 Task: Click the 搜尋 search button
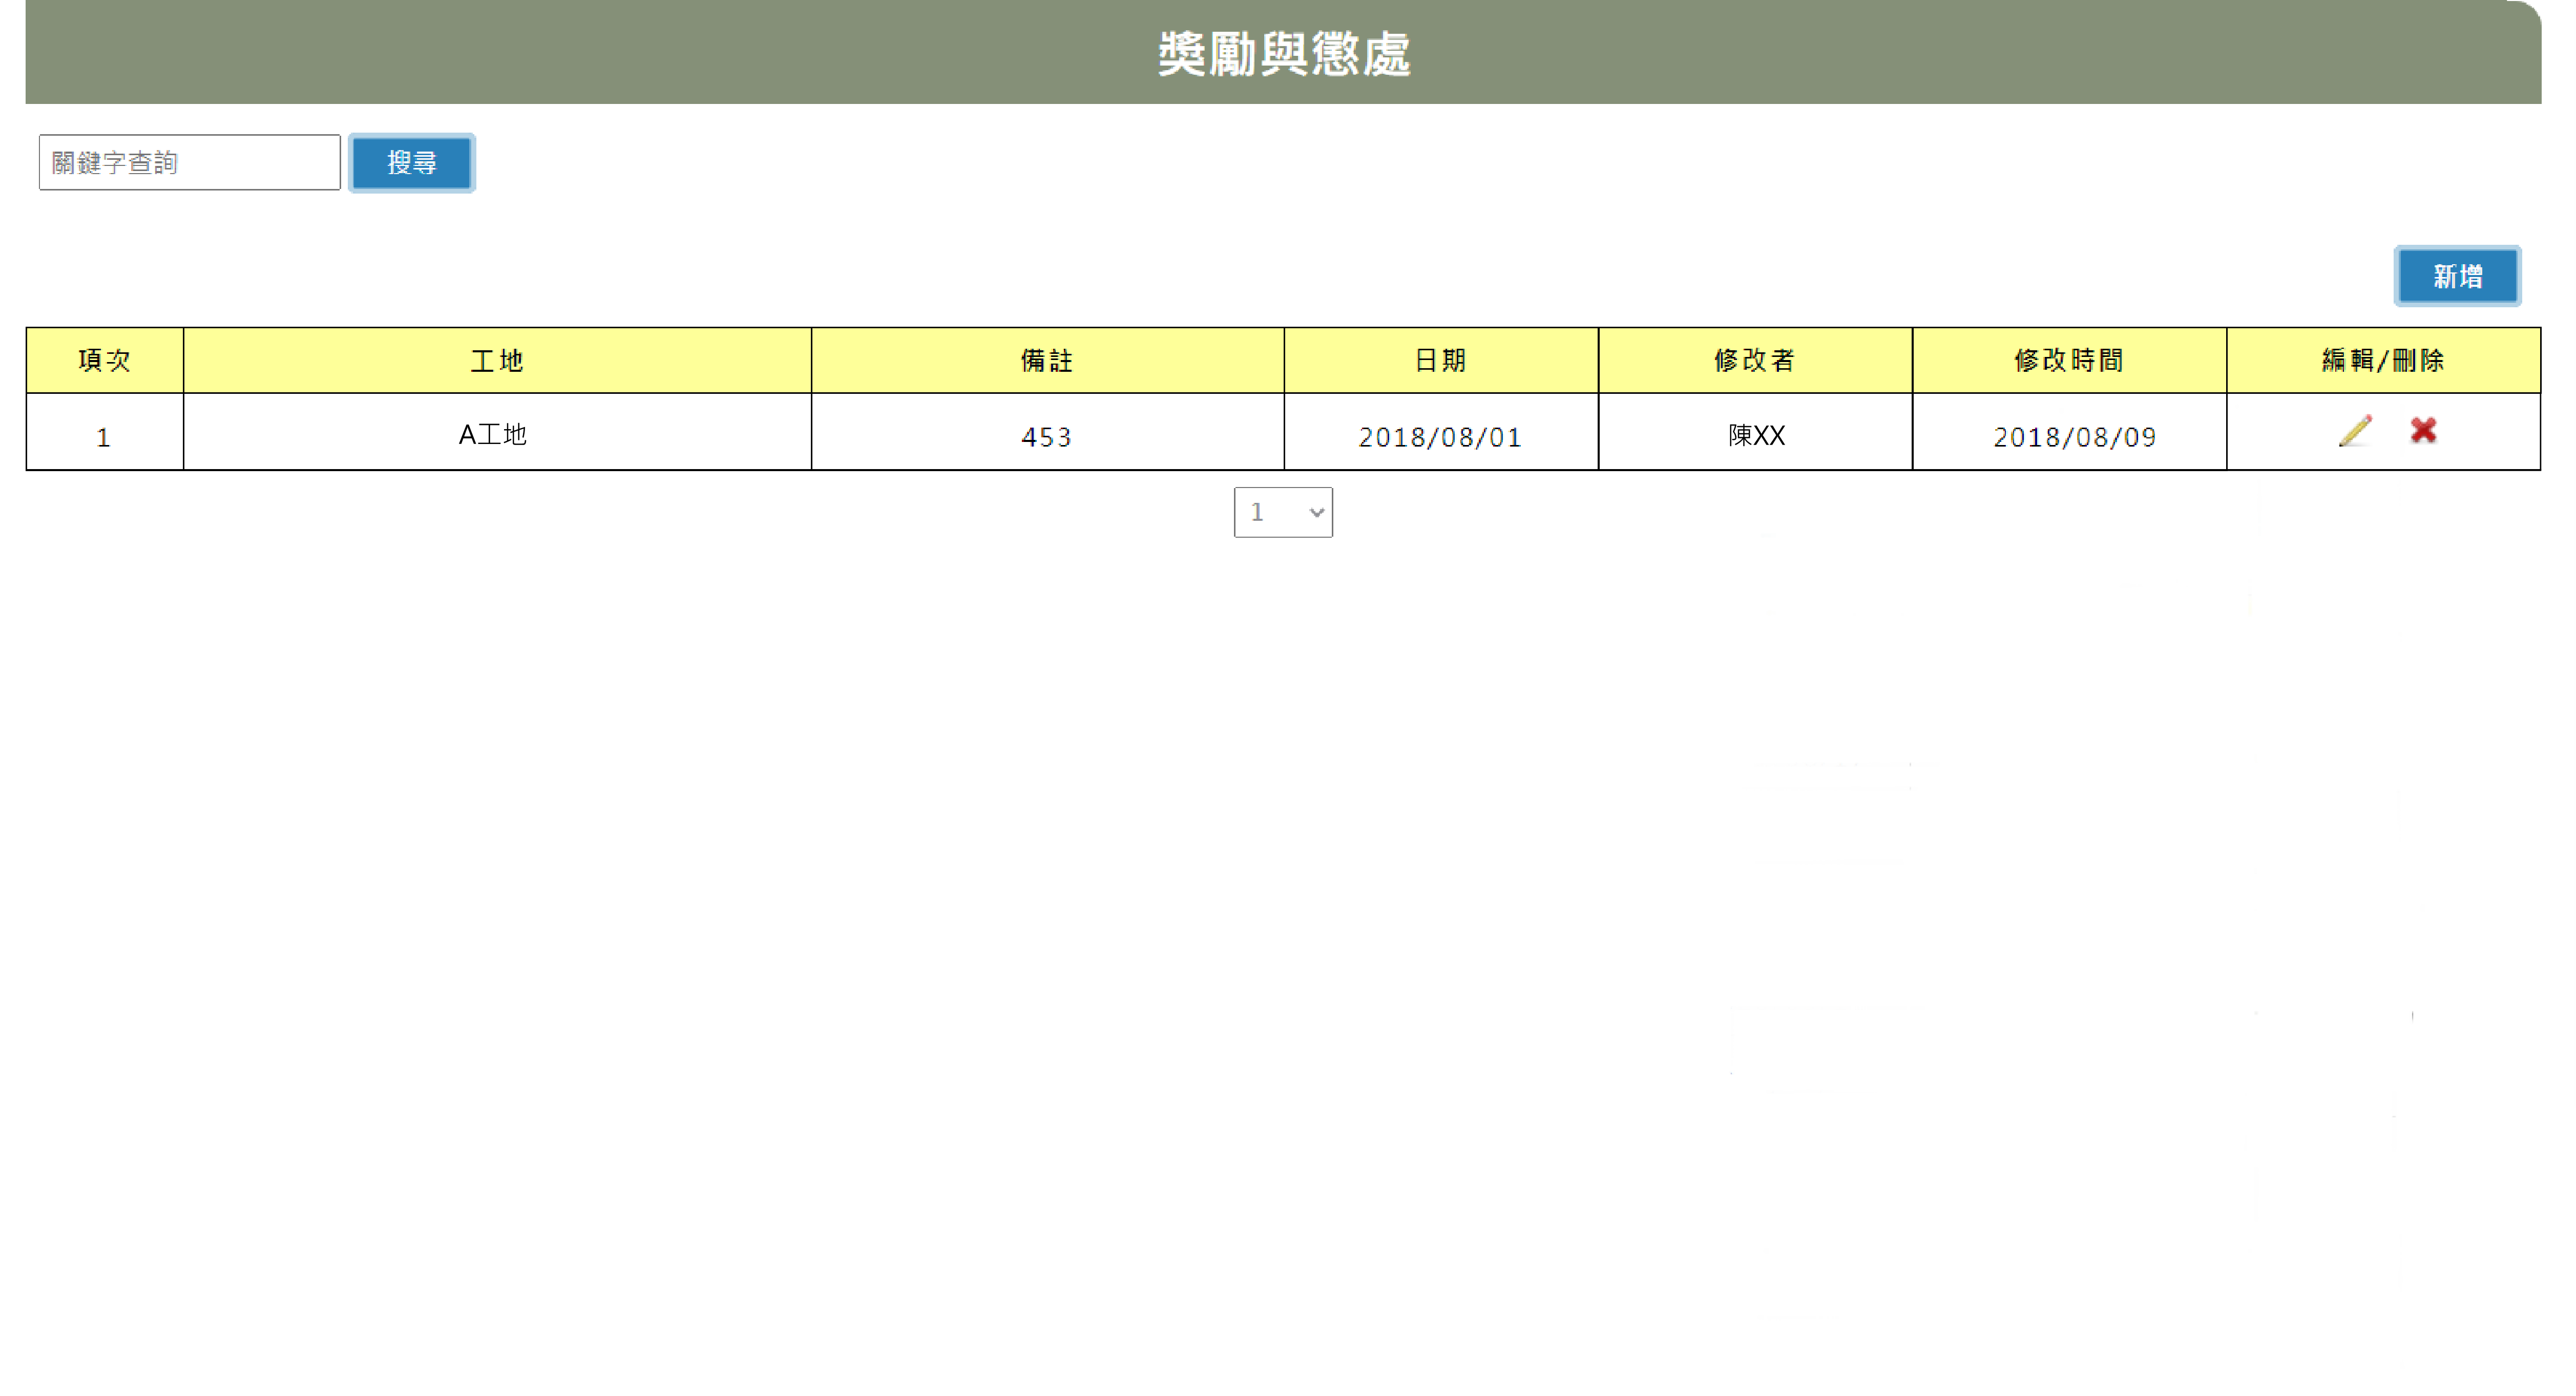(412, 163)
